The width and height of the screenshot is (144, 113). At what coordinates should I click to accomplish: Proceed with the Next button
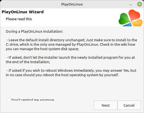pyautogui.click(x=106, y=105)
